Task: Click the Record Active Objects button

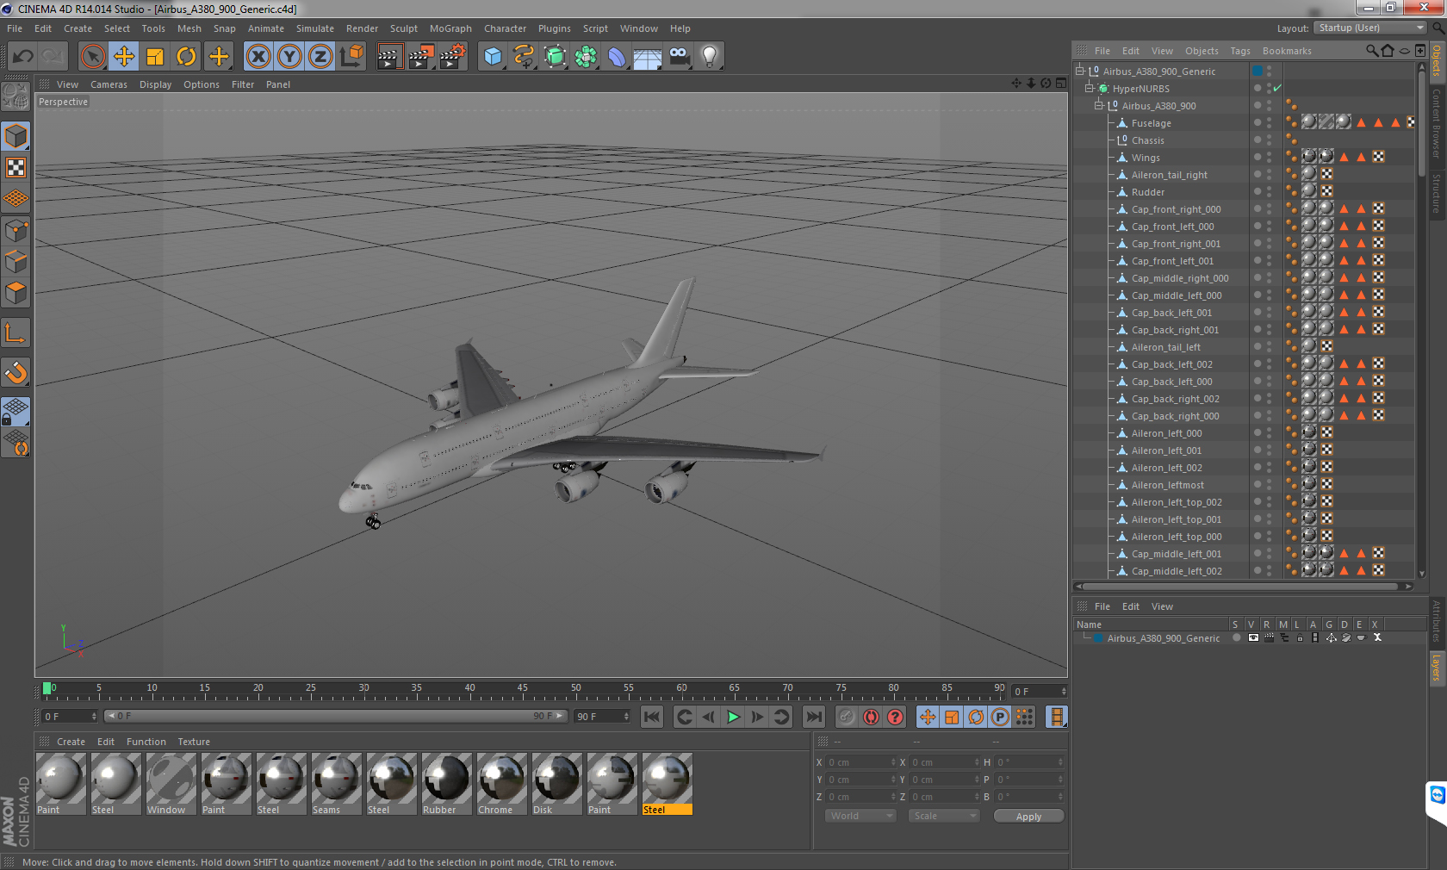Action: [847, 717]
